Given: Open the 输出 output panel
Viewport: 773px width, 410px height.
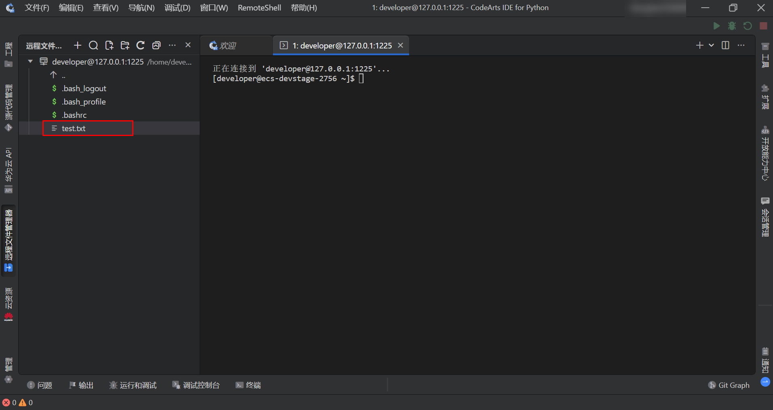Looking at the screenshot, I should [x=81, y=385].
